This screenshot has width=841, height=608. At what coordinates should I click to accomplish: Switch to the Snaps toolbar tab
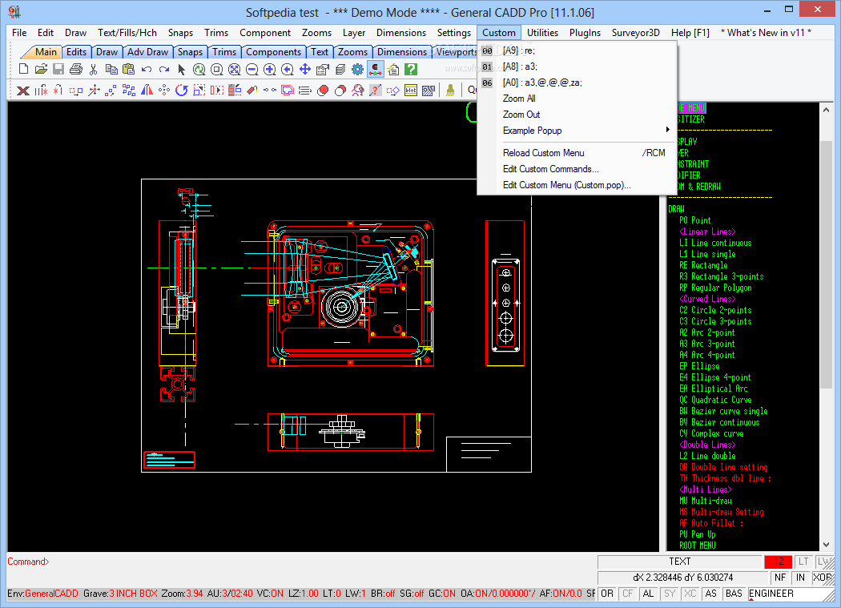coord(190,52)
